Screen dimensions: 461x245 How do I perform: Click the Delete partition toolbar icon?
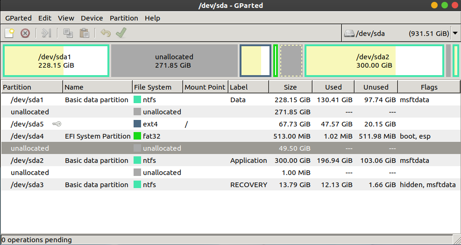25,33
